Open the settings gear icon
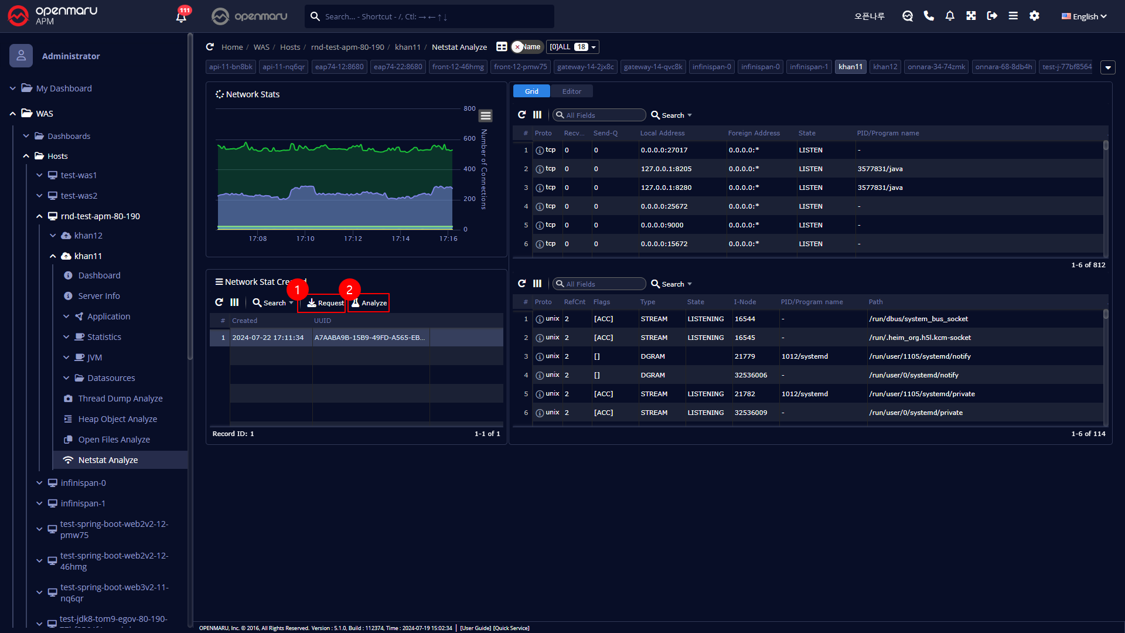The width and height of the screenshot is (1125, 633). click(1034, 16)
